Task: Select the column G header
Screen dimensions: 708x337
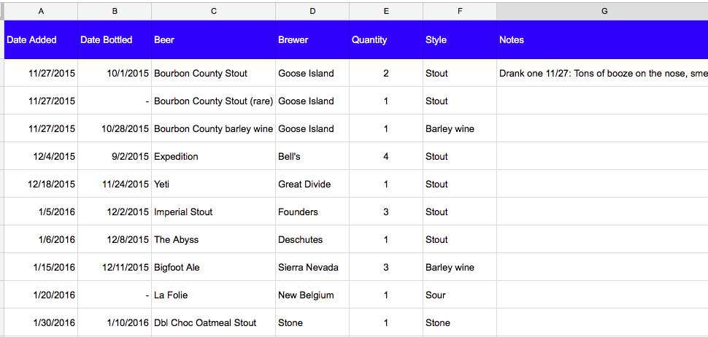Action: tap(602, 11)
